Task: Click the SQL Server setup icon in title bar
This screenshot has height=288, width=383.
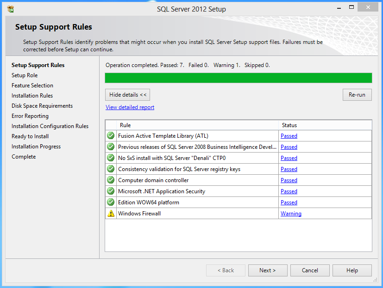Action: click(x=11, y=9)
